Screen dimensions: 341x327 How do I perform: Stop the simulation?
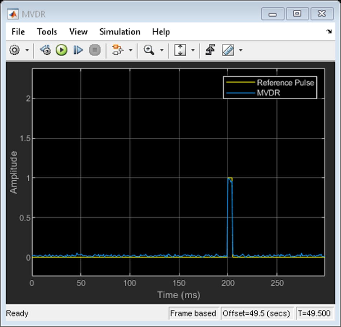[94, 50]
